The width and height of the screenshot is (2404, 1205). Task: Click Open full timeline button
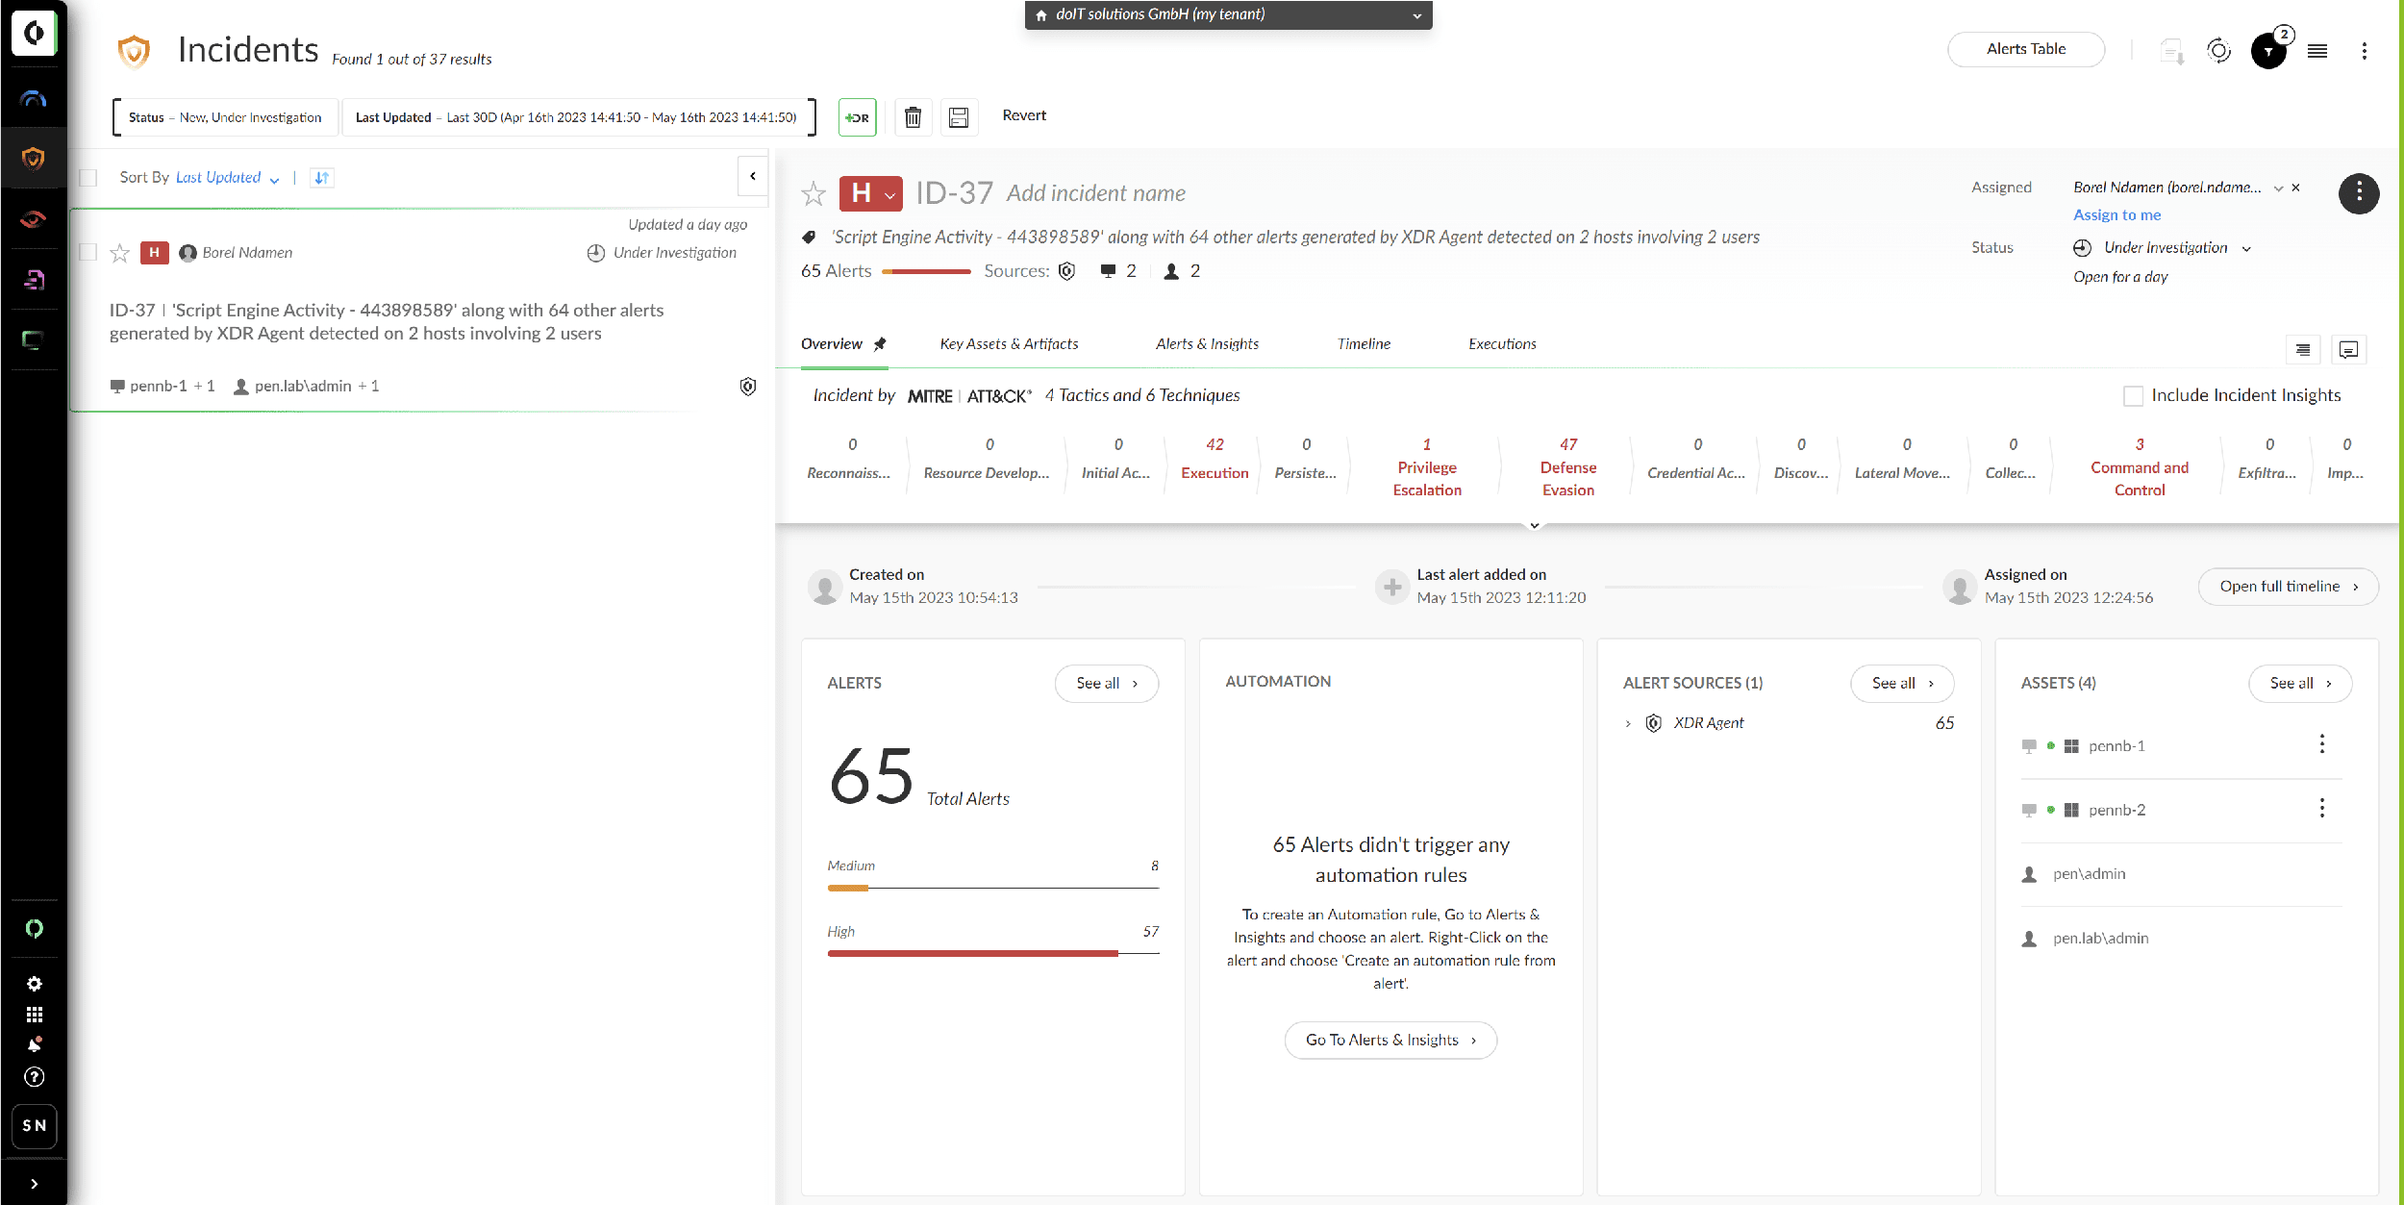(x=2289, y=587)
